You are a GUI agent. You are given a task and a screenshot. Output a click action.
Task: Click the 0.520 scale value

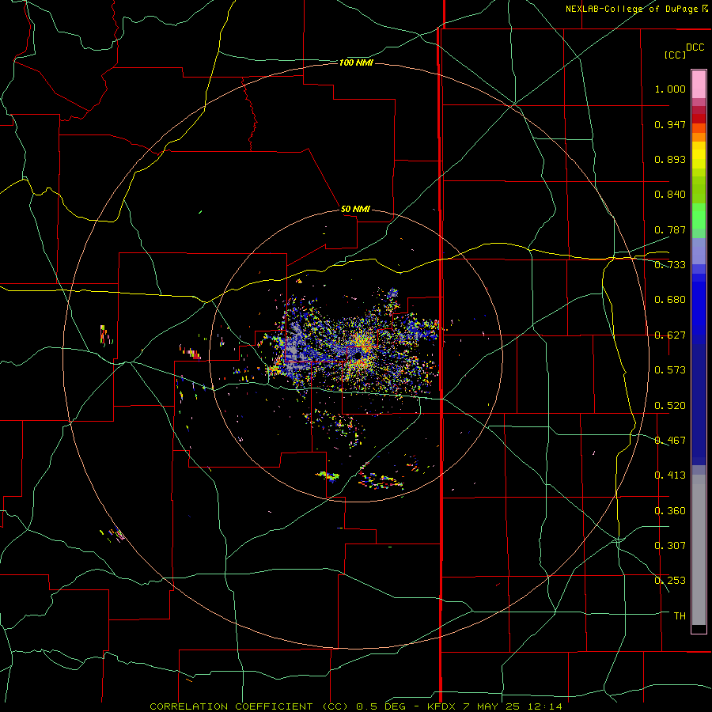click(x=670, y=406)
